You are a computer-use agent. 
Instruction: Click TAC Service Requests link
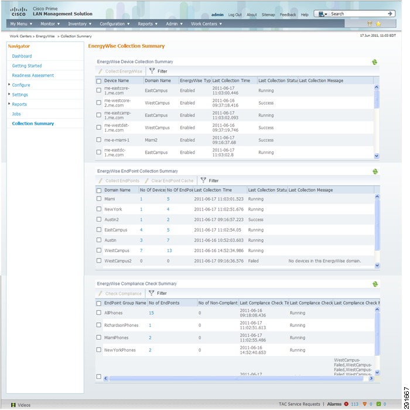pyautogui.click(x=299, y=404)
